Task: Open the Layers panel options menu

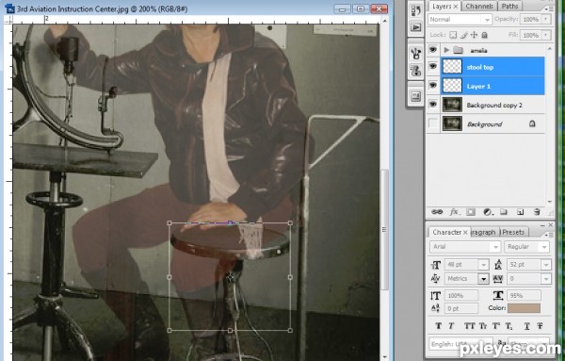Action: tap(550, 8)
